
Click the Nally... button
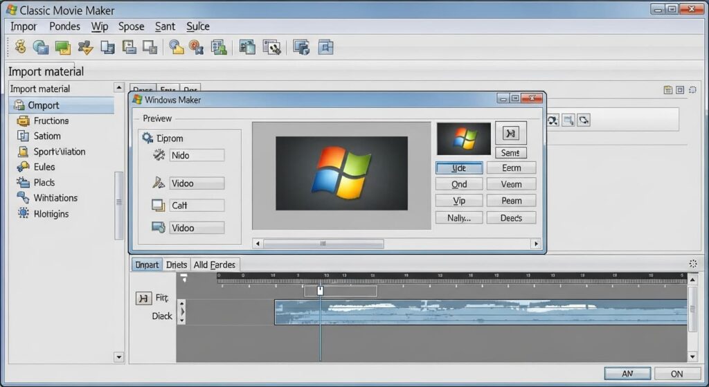point(459,218)
